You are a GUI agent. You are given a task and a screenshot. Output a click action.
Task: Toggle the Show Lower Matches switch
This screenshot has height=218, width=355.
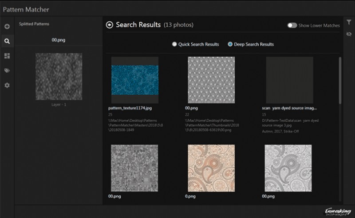click(x=292, y=25)
